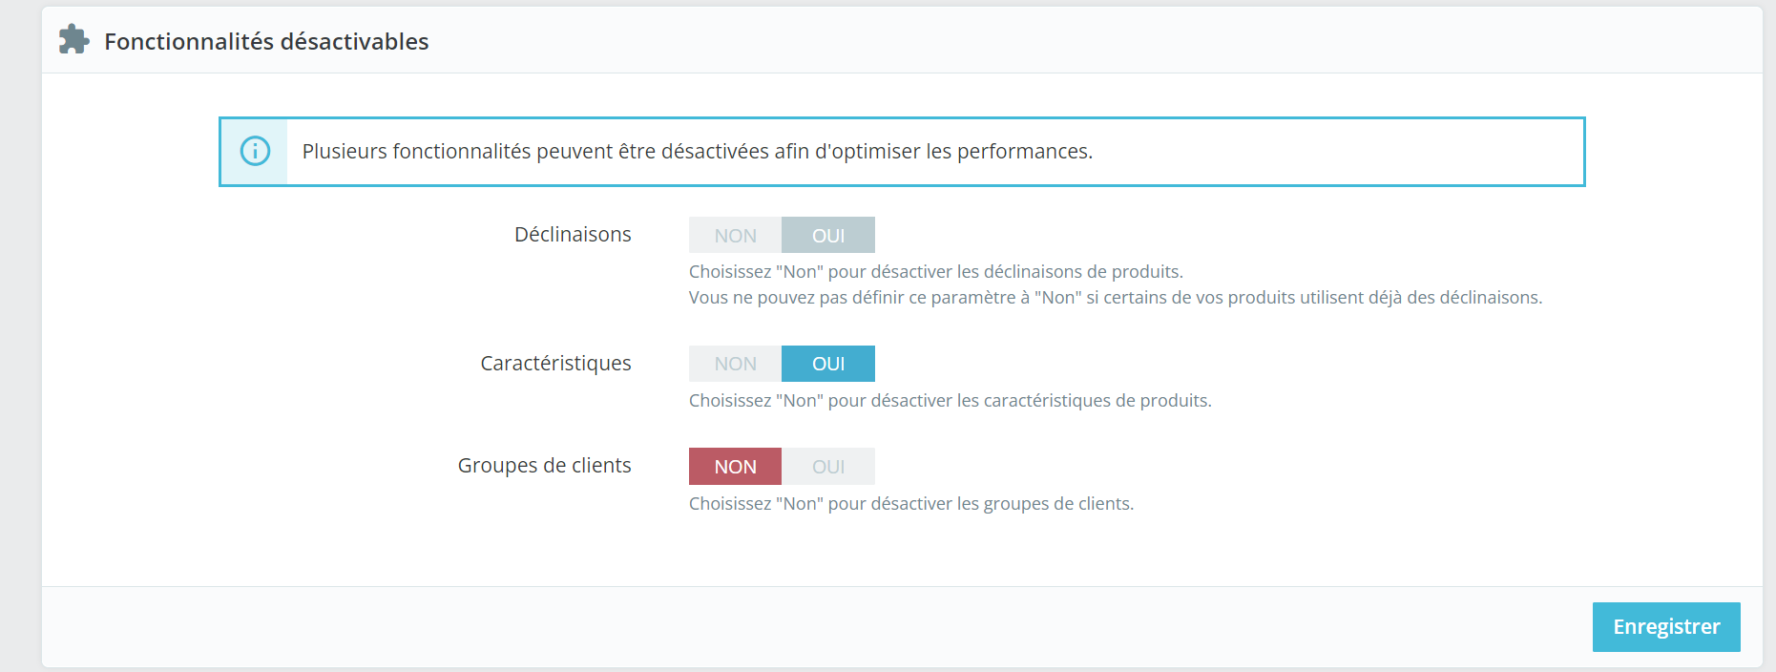Click the puzzle piece icon in panel header
1776x672 pixels.
coord(73,40)
